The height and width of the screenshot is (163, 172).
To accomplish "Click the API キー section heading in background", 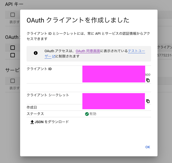I will pyautogui.click(x=14, y=4).
